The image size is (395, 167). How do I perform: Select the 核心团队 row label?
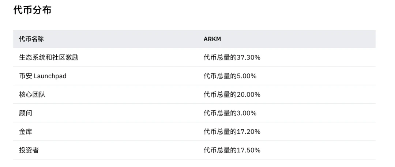tap(32, 95)
